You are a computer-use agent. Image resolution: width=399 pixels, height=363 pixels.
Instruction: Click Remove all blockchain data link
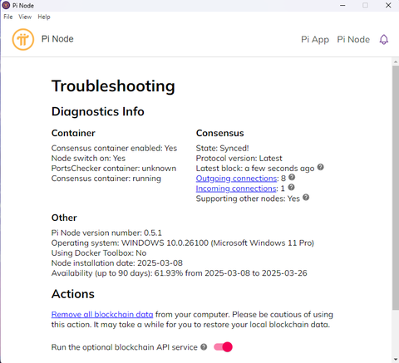tap(102, 315)
